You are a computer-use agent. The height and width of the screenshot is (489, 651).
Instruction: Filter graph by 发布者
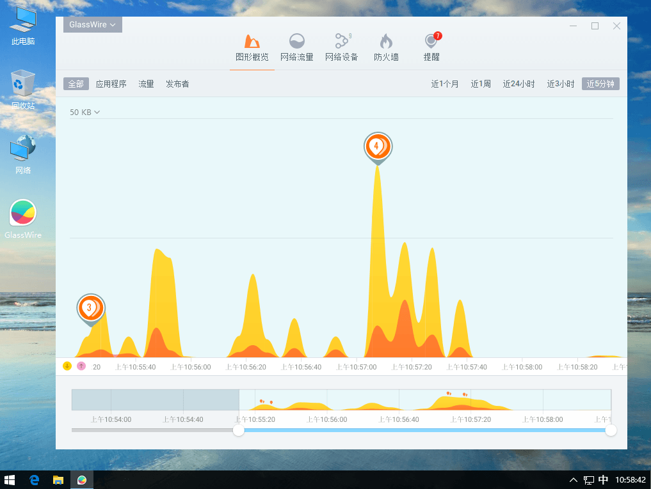tap(177, 84)
